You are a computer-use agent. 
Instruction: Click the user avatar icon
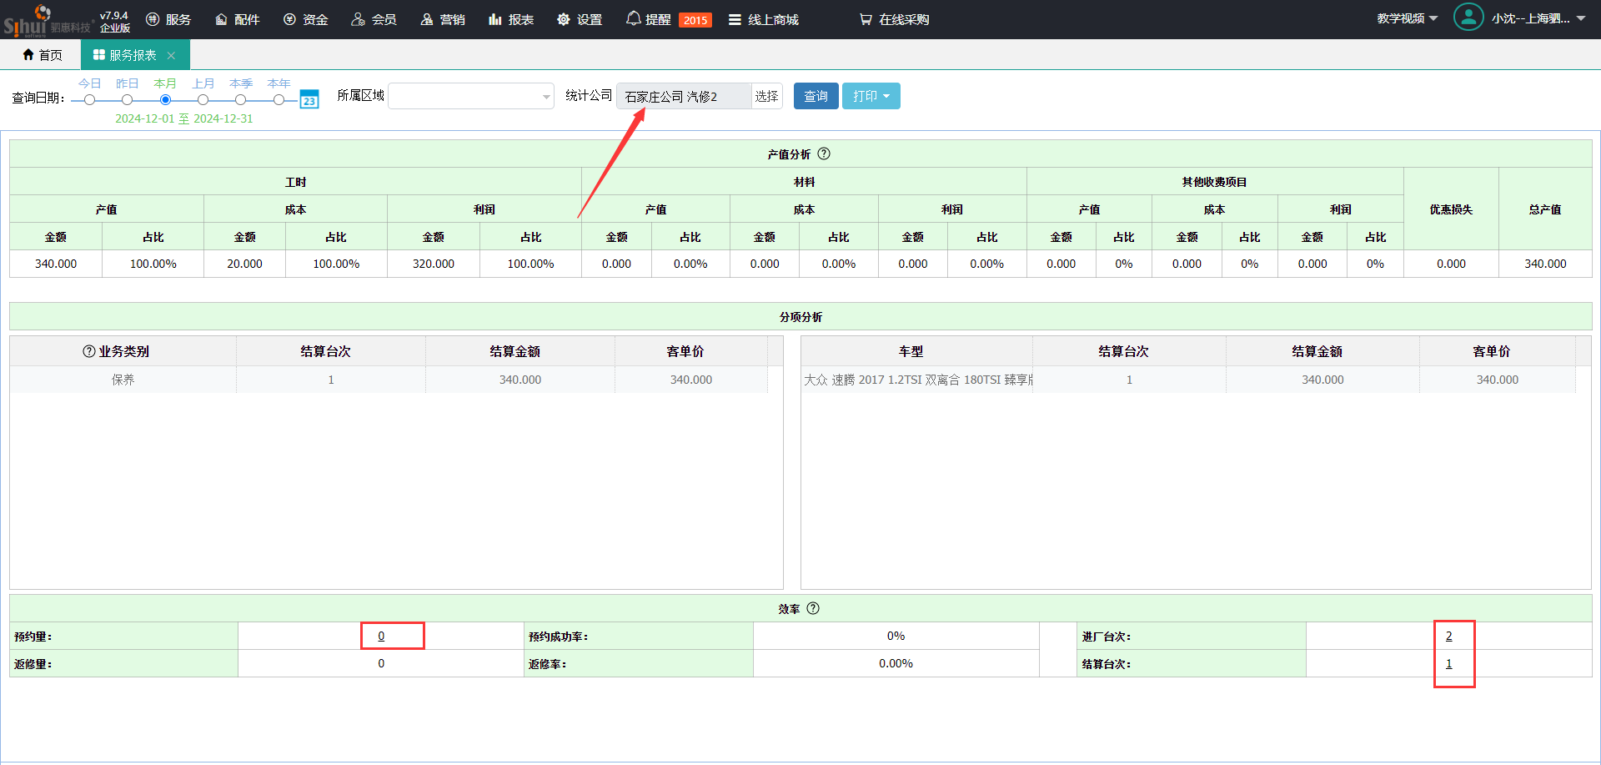[1468, 18]
